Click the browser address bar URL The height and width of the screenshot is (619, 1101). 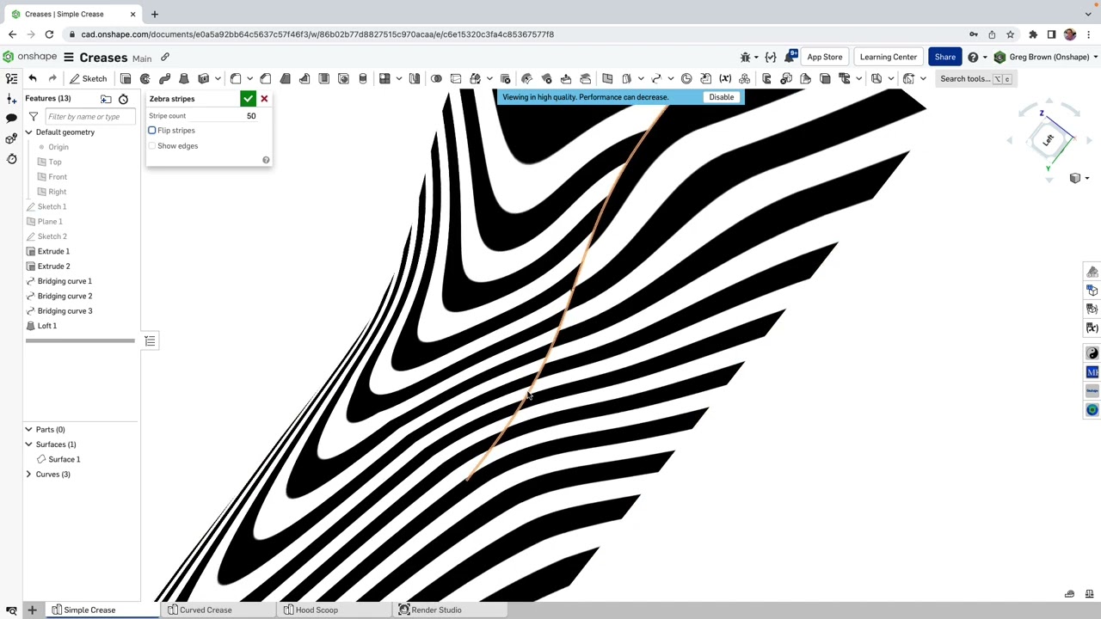317,34
